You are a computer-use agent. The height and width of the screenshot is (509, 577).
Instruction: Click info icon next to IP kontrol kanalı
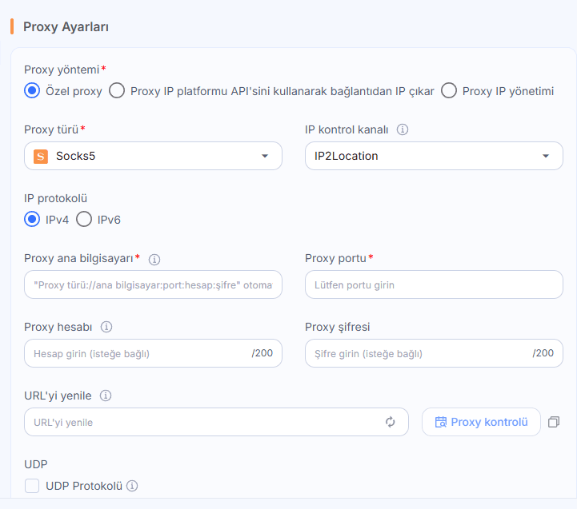pos(403,129)
